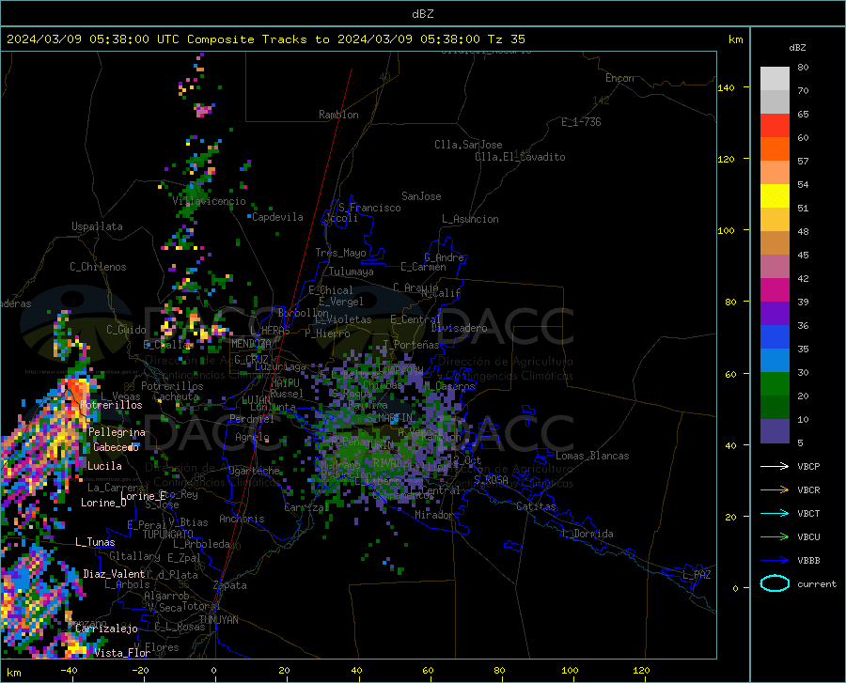Click the Carrizalejo label

[x=106, y=629]
